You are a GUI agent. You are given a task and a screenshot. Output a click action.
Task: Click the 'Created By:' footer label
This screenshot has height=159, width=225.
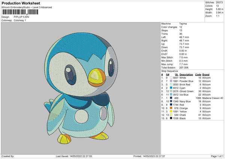pyautogui.click(x=8, y=156)
